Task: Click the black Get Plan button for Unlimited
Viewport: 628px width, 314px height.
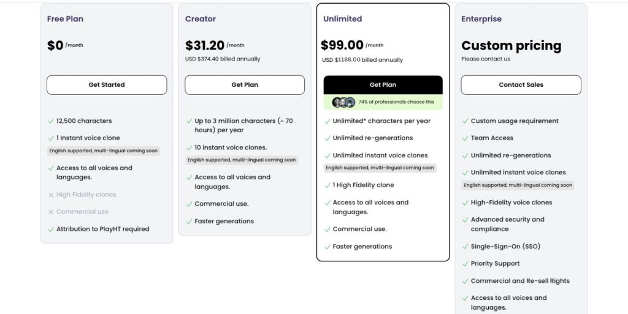Action: coord(383,84)
